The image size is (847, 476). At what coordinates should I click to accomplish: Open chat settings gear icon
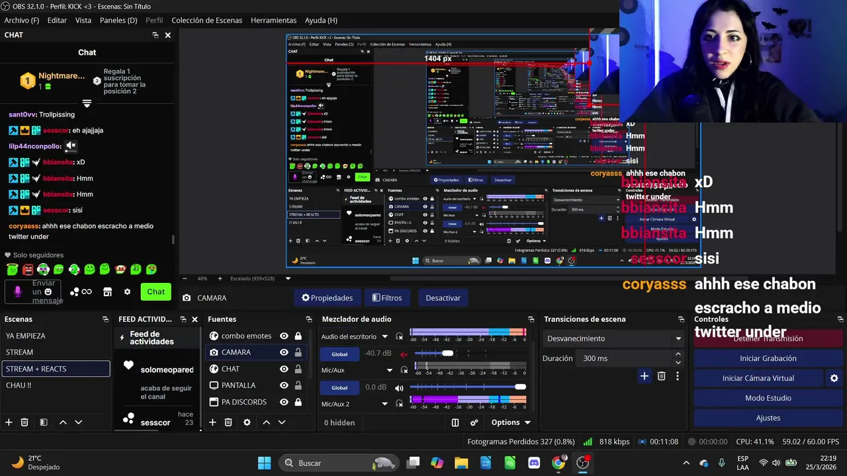[127, 292]
